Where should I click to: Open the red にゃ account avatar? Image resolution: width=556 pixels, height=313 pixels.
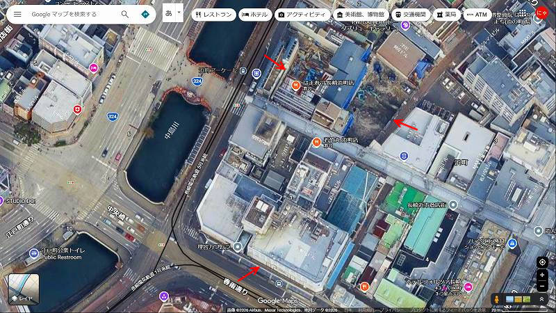tap(541, 13)
